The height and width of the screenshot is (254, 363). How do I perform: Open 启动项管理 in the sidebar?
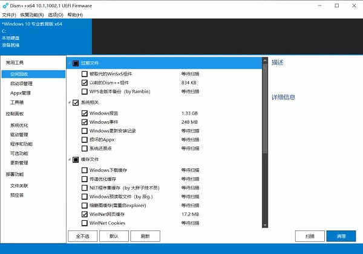[21, 83]
